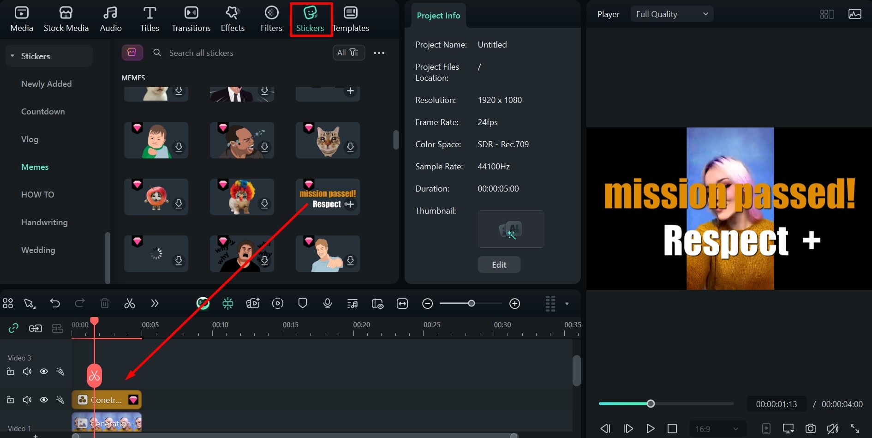Open the Handwriting sticker category
This screenshot has height=438, width=872.
tap(44, 222)
